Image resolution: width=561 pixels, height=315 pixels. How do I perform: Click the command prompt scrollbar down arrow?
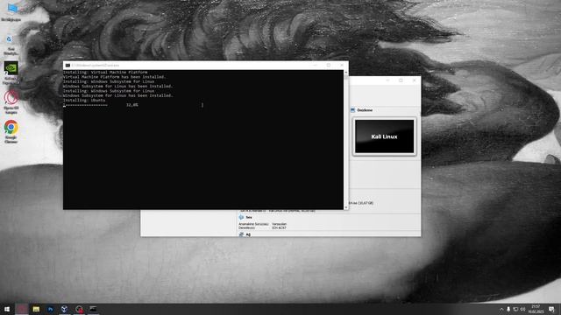tap(346, 207)
